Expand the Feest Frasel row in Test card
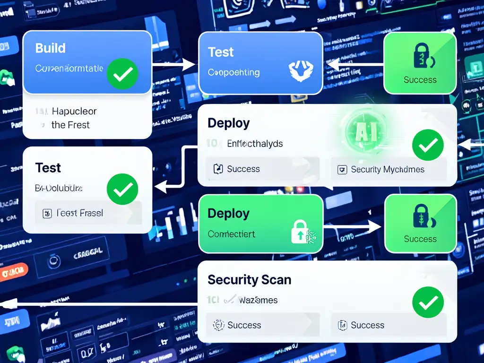This screenshot has width=484, height=363. [x=88, y=213]
